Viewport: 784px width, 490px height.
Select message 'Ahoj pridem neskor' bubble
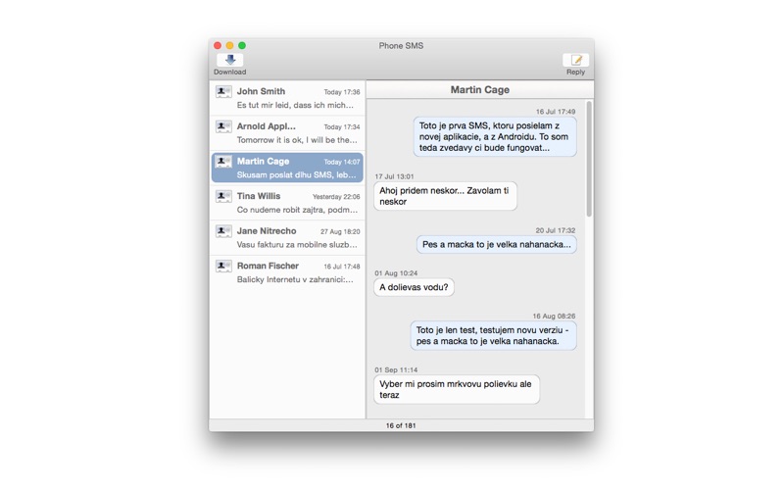(x=445, y=196)
